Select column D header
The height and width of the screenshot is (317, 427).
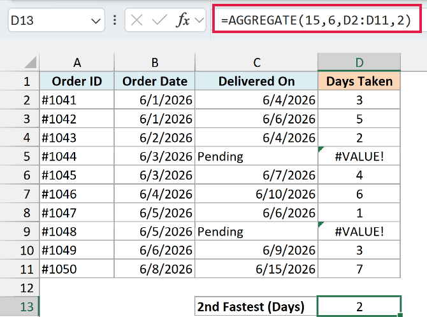[x=359, y=62]
